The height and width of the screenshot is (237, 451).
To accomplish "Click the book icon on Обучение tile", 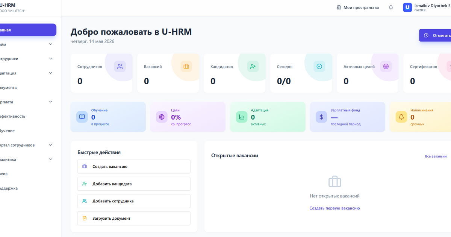I will pos(82,117).
